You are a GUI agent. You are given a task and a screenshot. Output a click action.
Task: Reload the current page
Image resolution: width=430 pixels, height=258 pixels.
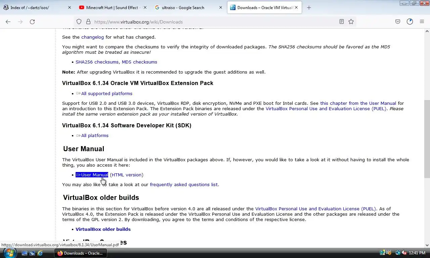point(32,21)
